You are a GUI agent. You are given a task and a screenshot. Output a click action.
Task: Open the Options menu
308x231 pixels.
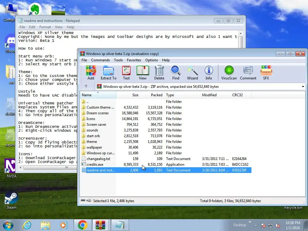pos(152,60)
